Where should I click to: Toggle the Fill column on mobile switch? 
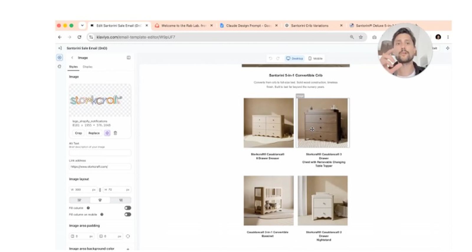pyautogui.click(x=128, y=214)
